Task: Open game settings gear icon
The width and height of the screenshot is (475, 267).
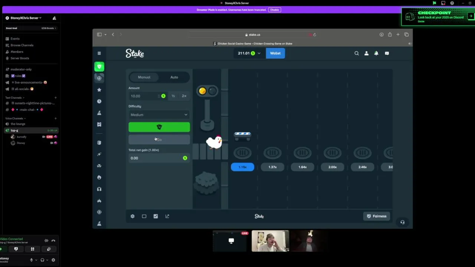Action: (x=132, y=216)
